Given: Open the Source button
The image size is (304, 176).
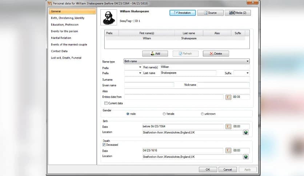Looking at the screenshot, I should (x=210, y=13).
